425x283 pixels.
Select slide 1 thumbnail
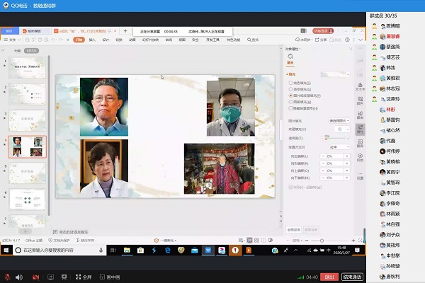point(27,68)
